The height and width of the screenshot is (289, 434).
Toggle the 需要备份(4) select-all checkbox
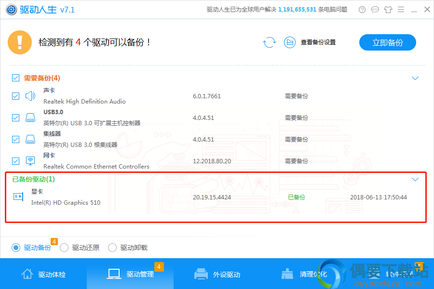(16, 78)
